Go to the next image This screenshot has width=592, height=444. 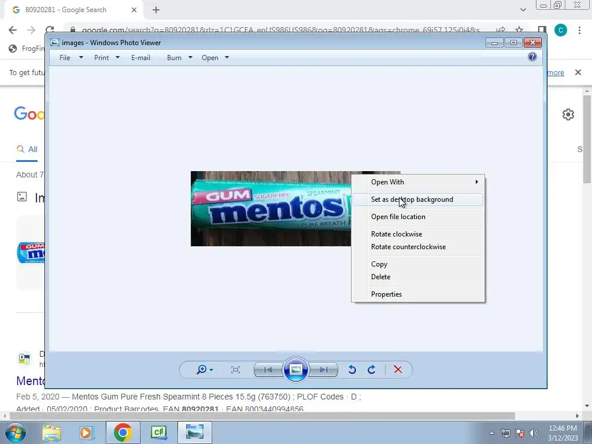click(324, 369)
